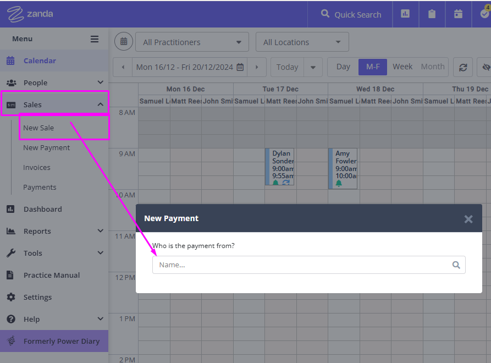Open Amy Fowler 9:00am appointment
491x363 pixels.
tap(343, 168)
